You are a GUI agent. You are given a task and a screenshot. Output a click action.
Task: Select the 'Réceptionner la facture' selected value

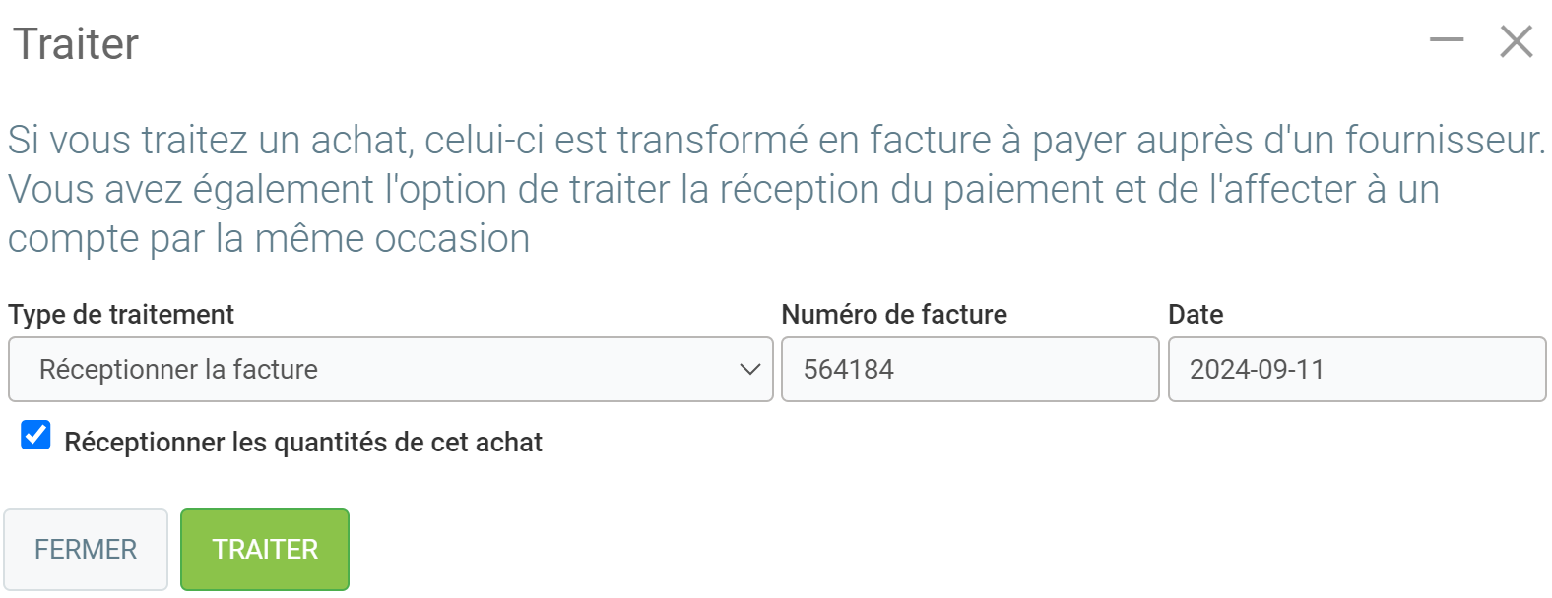(x=178, y=370)
